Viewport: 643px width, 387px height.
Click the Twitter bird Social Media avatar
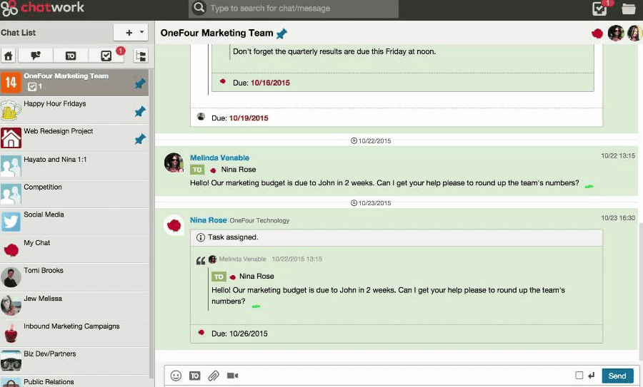tap(11, 222)
